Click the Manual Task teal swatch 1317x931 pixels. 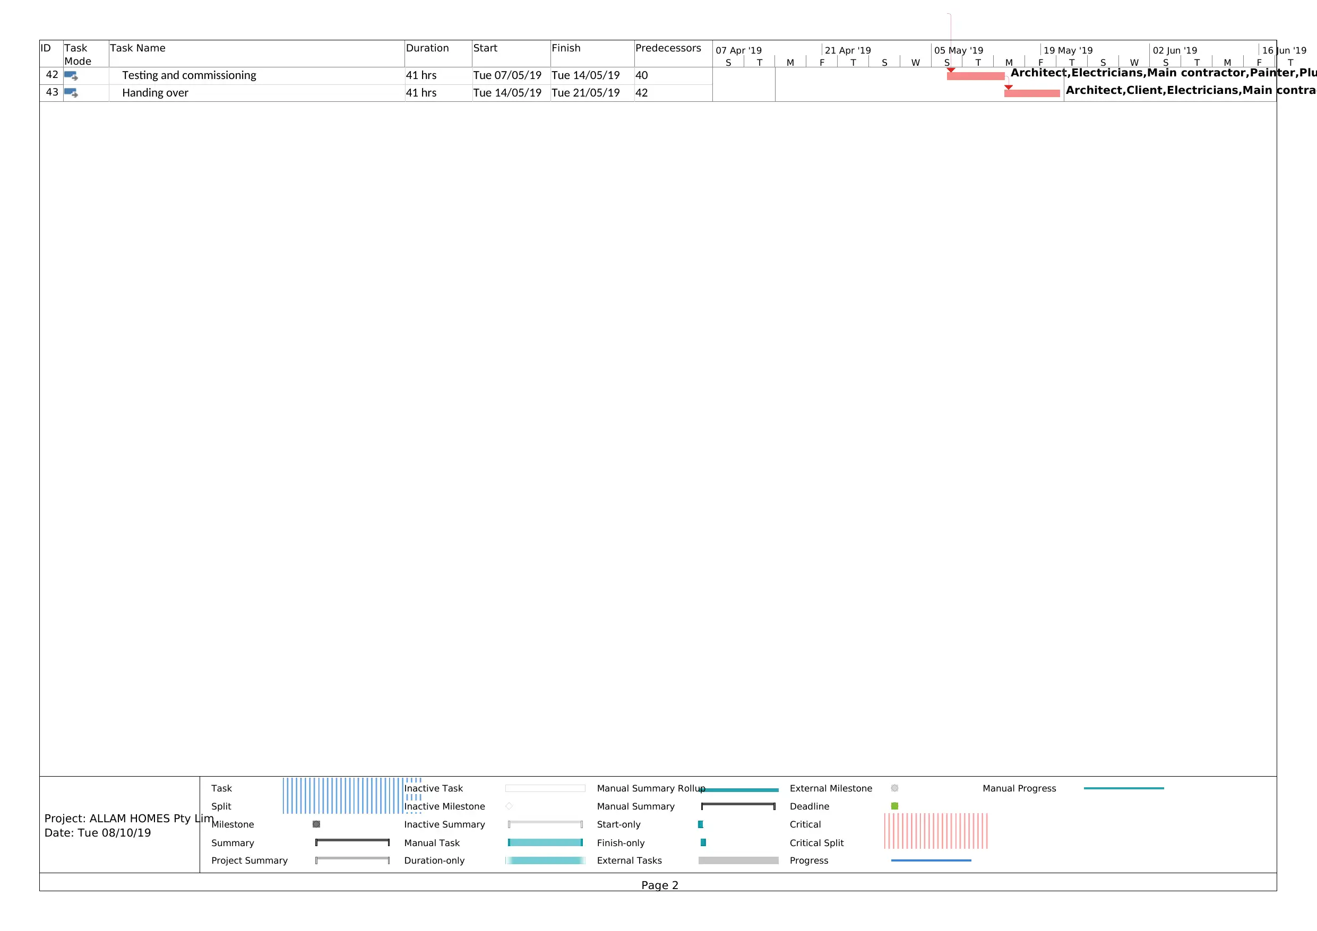pyautogui.click(x=545, y=842)
